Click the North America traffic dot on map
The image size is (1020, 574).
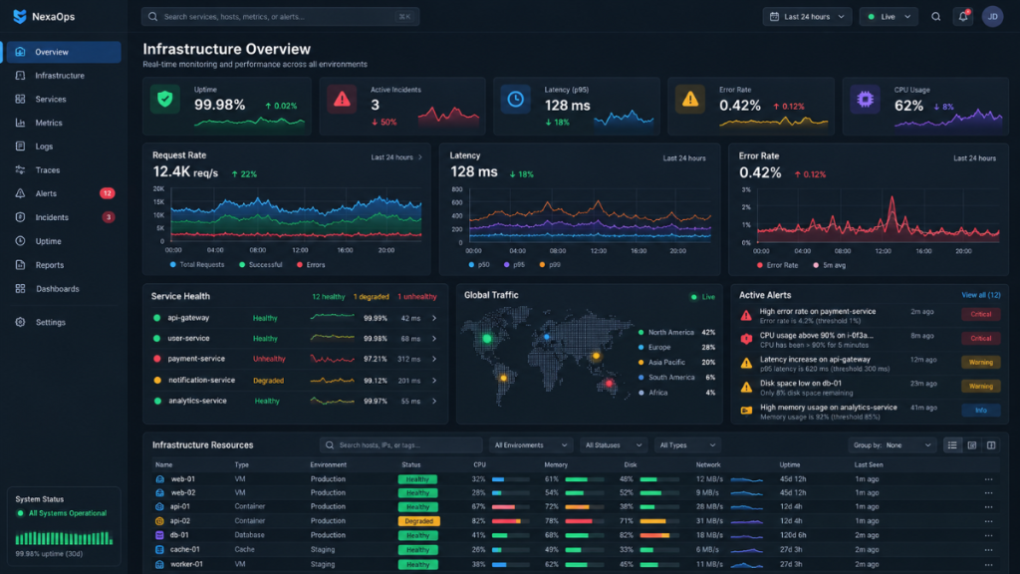(487, 339)
